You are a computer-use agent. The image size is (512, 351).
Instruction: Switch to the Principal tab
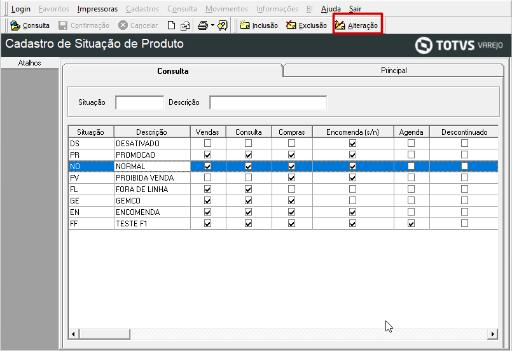pyautogui.click(x=394, y=71)
